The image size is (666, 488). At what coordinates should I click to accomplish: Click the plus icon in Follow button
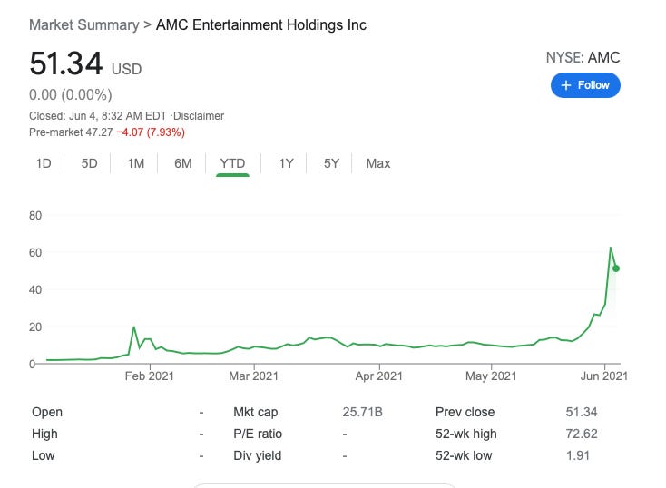coord(566,85)
